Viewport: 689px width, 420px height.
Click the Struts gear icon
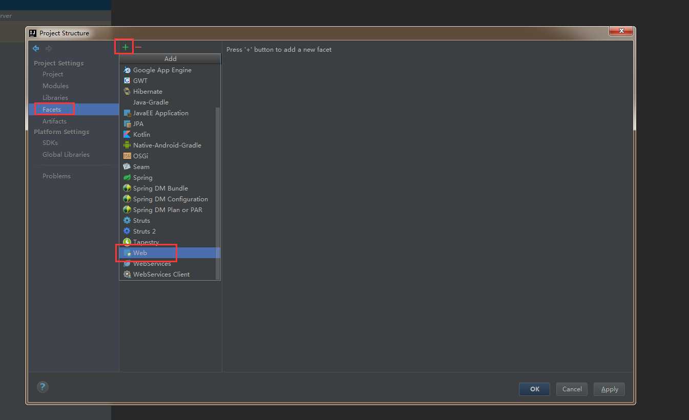point(127,221)
